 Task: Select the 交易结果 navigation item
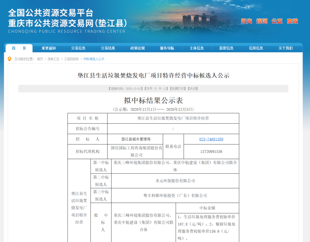(108, 48)
